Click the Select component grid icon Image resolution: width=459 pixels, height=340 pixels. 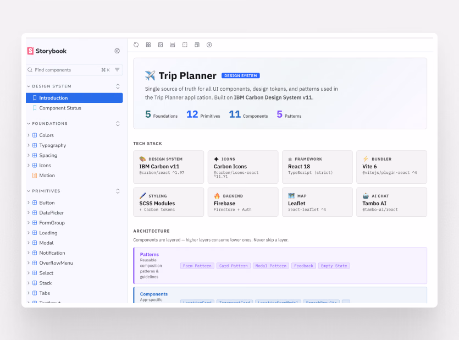pyautogui.click(x=35, y=273)
